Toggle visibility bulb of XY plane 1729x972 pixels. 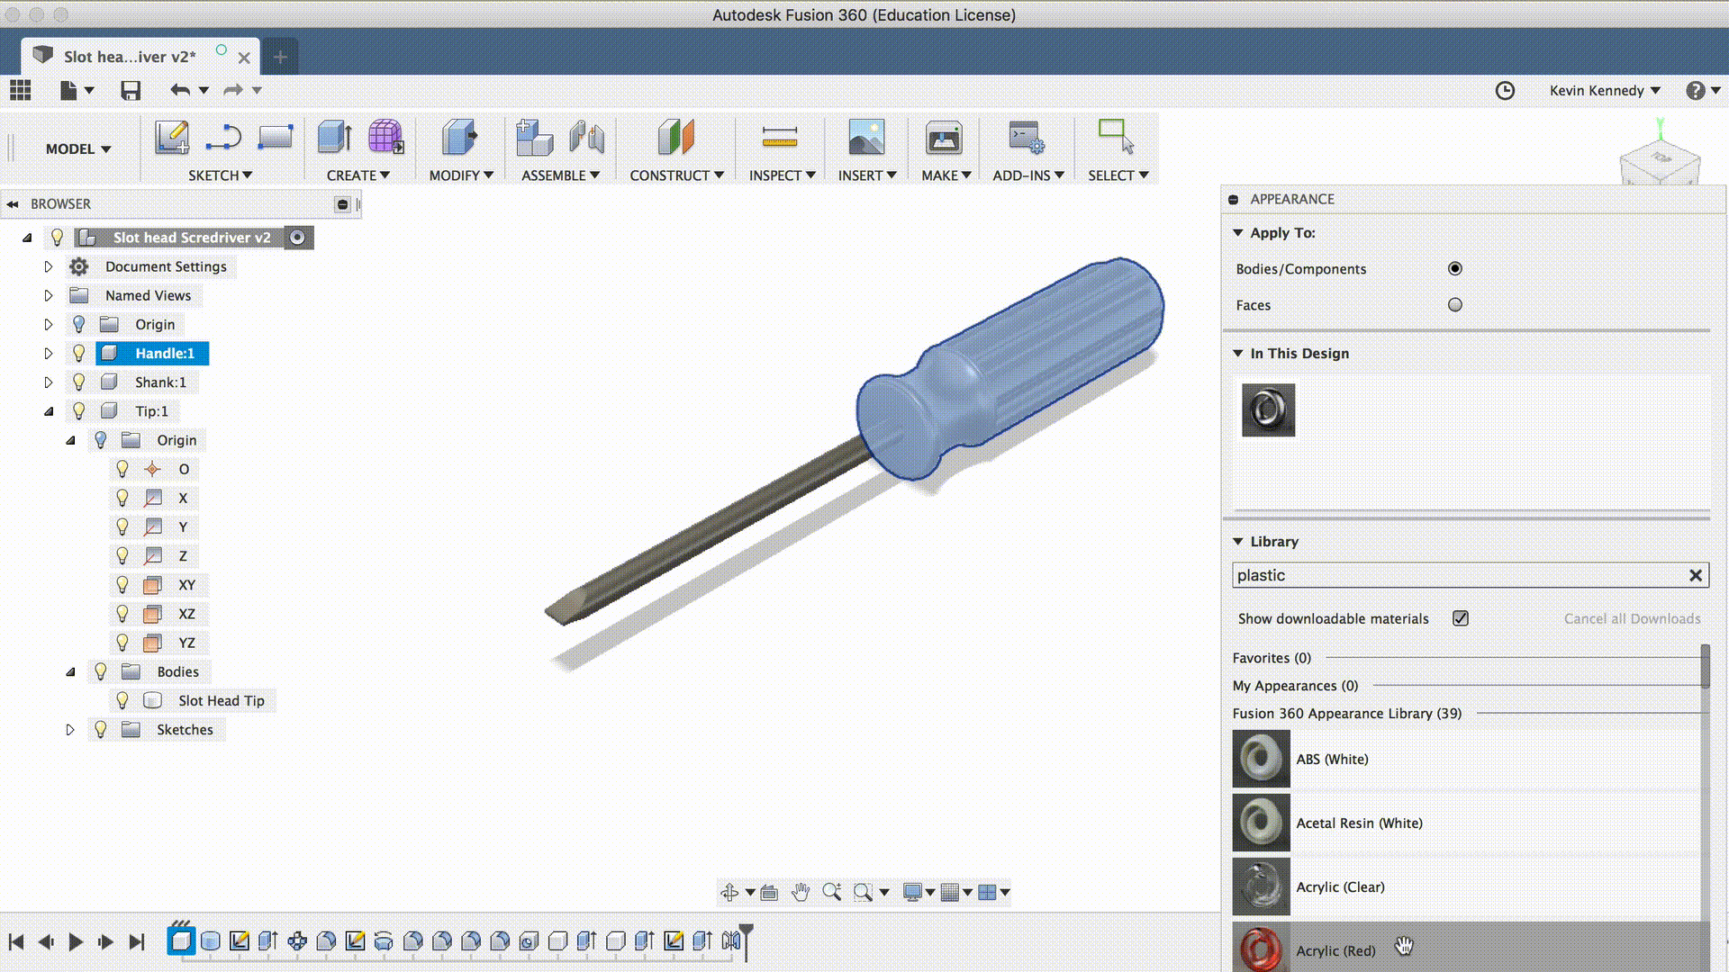(x=122, y=584)
